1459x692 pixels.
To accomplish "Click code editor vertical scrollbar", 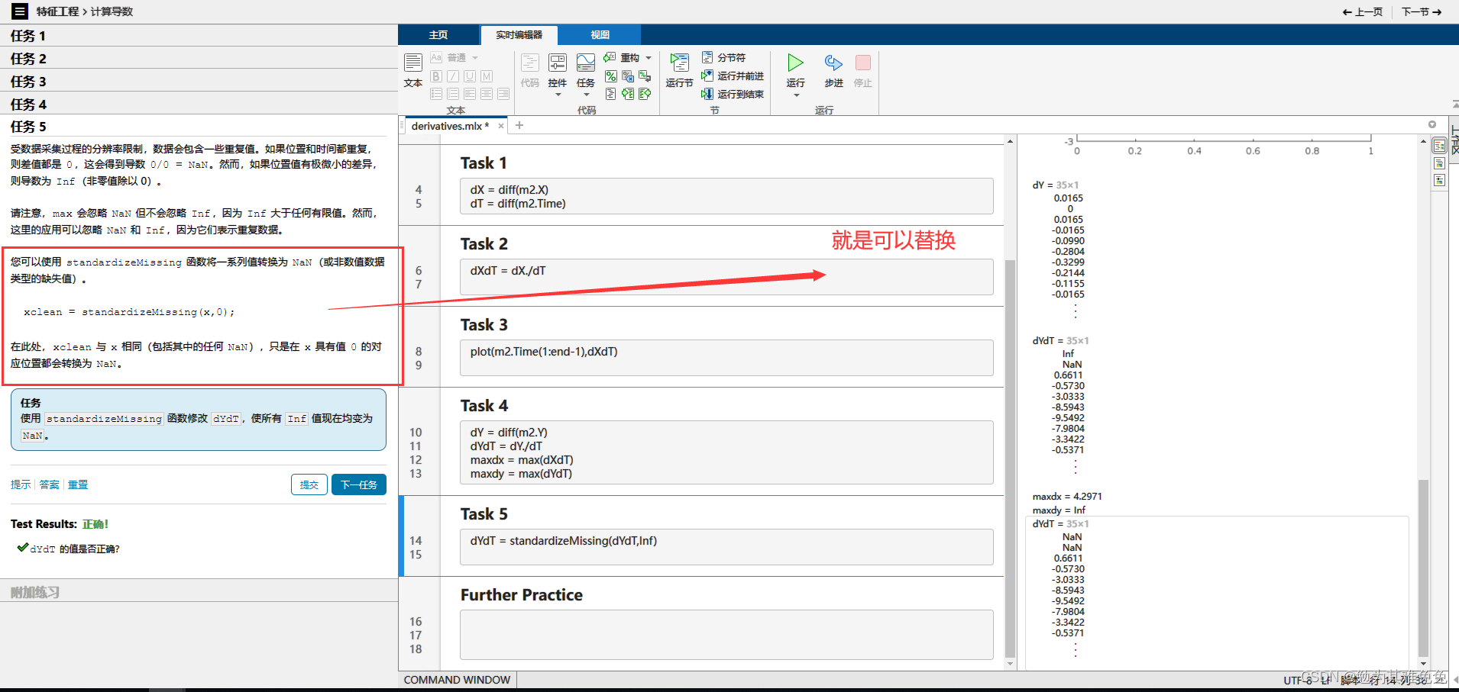I will click(x=1010, y=458).
